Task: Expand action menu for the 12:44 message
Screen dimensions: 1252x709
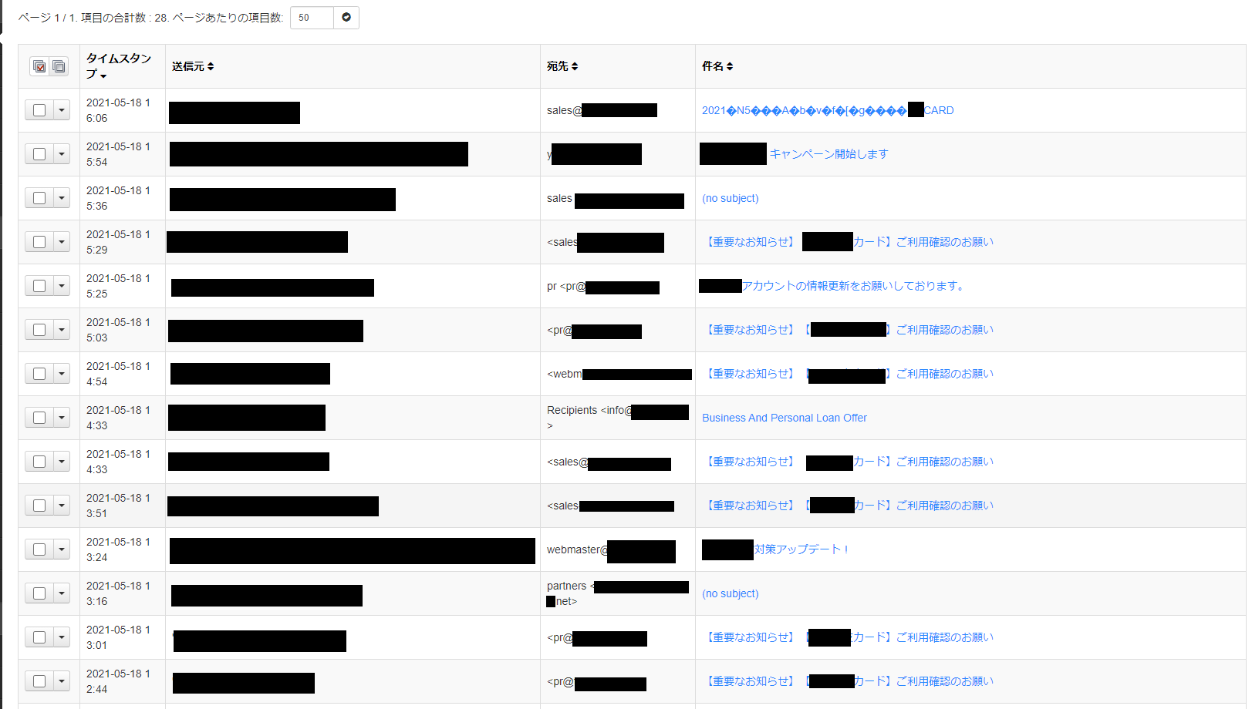Action: click(x=62, y=681)
